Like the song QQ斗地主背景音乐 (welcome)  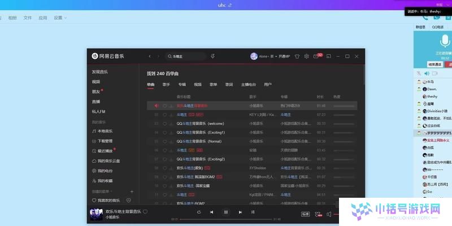pos(165,124)
